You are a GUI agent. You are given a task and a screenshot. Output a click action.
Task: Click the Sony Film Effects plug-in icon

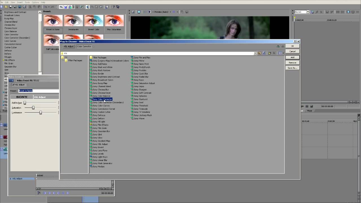[x=91, y=125]
